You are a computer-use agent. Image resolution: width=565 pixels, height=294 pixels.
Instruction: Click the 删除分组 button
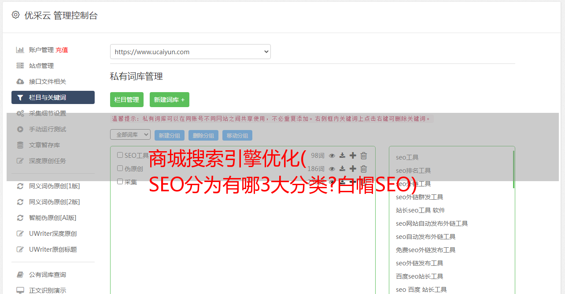pyautogui.click(x=203, y=135)
